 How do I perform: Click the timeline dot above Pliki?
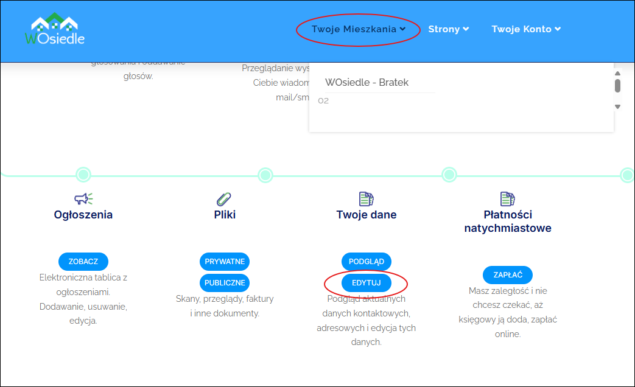pos(265,175)
